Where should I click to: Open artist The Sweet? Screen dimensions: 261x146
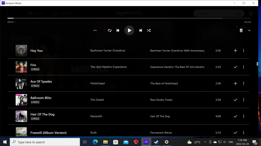97,100
